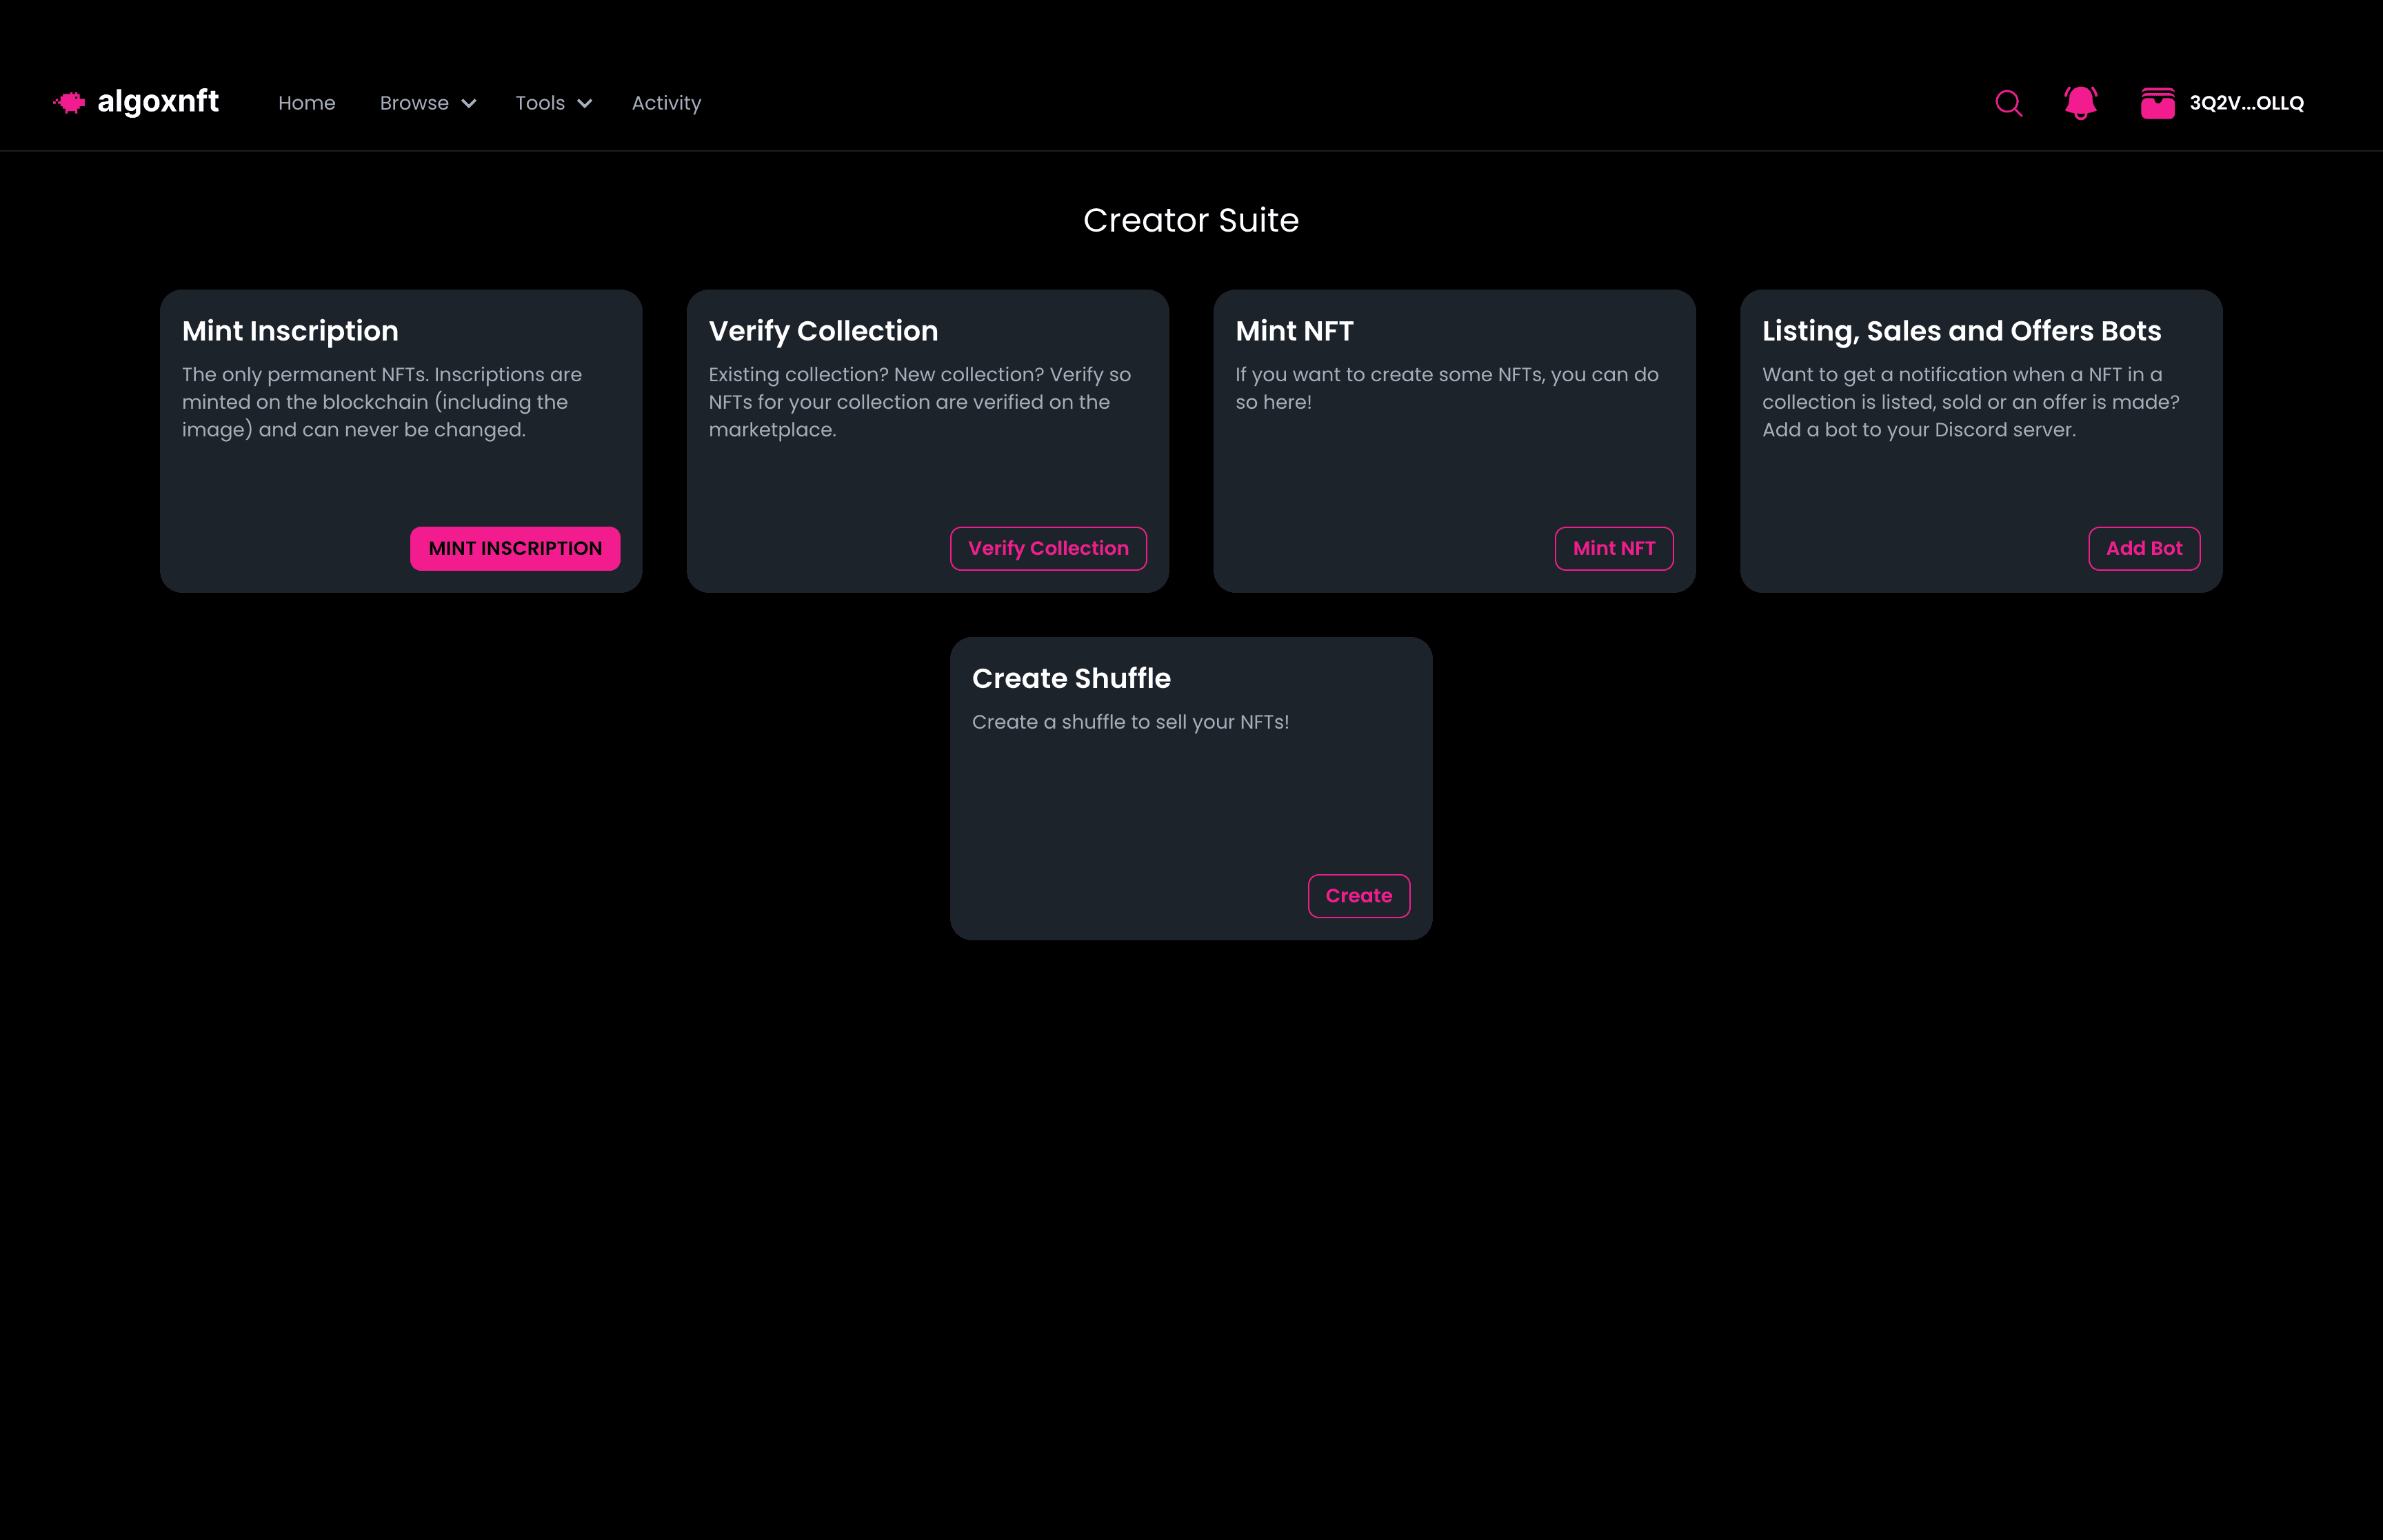The height and width of the screenshot is (1540, 2383).
Task: Click the Create shuffle button
Action: point(1359,895)
